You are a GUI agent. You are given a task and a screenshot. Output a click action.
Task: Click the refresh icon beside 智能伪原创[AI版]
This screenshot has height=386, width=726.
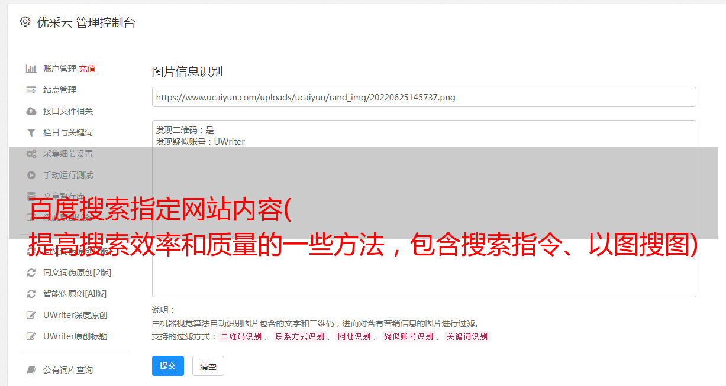(x=31, y=294)
